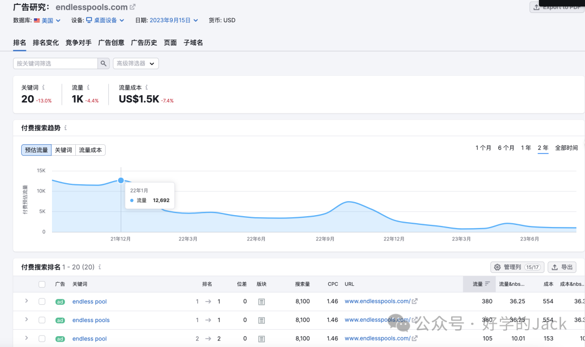Click the SERP block icon in rank 2 endless pool row
This screenshot has width=585, height=347.
coord(262,339)
